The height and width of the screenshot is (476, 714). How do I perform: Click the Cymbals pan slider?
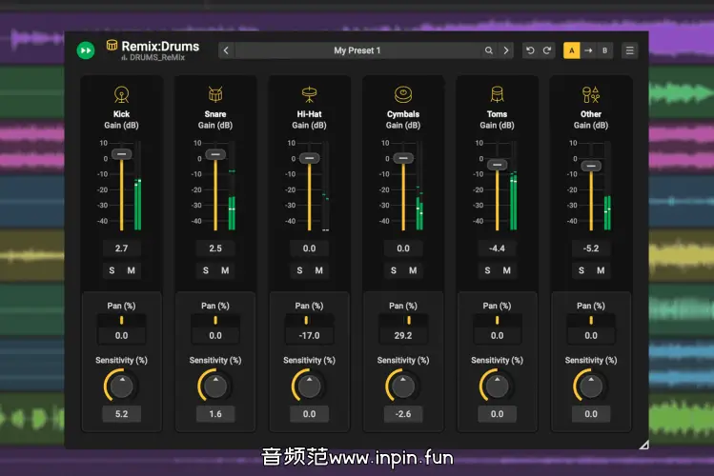(x=403, y=321)
